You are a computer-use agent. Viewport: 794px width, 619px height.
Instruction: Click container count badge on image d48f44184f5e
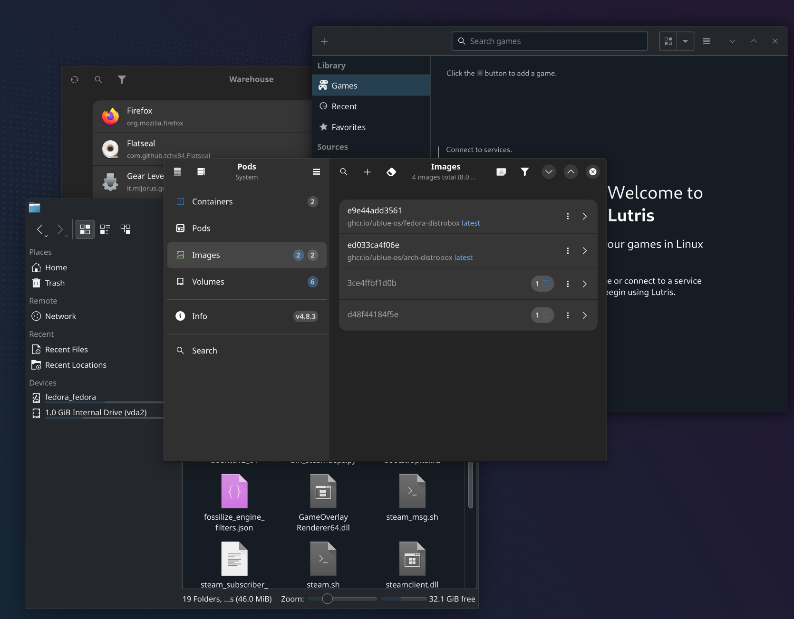[x=542, y=315]
